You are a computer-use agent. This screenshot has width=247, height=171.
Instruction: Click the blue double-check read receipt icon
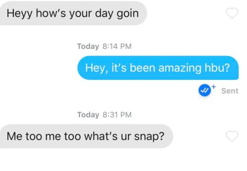204,90
